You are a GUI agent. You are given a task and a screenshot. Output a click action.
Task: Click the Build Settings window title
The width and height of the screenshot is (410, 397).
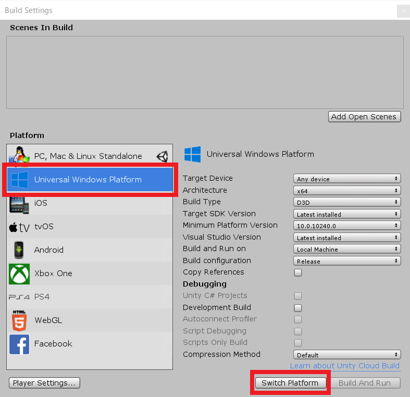pyautogui.click(x=29, y=10)
